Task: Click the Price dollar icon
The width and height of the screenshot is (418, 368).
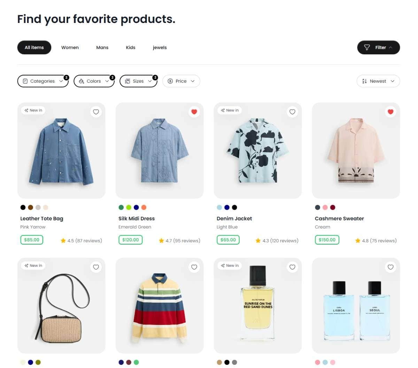Action: point(170,81)
